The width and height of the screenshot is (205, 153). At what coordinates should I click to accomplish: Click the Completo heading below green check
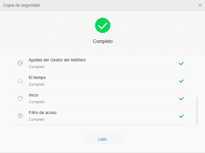pos(102,41)
